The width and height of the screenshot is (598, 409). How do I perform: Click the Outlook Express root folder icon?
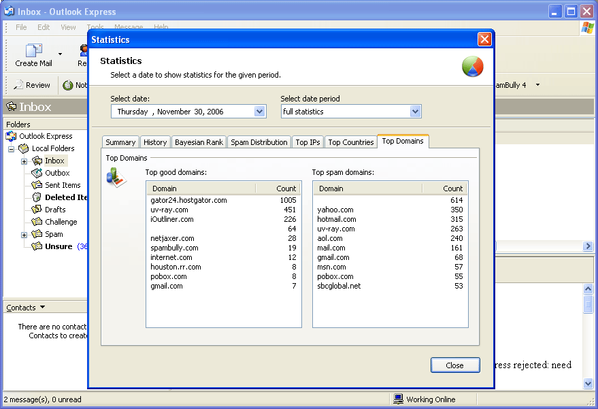(11, 136)
